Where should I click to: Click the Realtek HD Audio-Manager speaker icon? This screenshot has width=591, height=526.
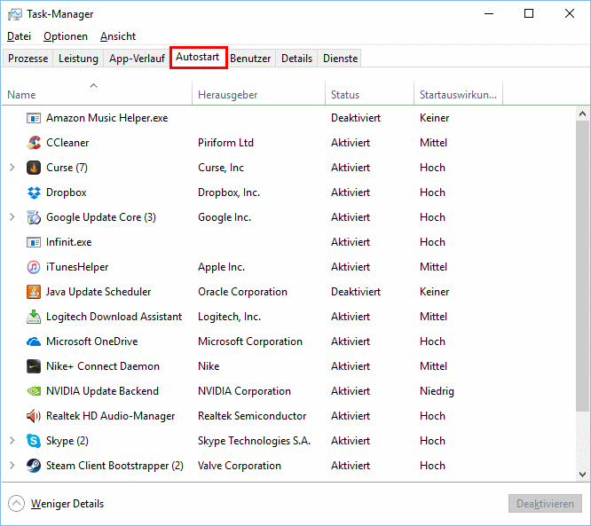click(x=34, y=416)
